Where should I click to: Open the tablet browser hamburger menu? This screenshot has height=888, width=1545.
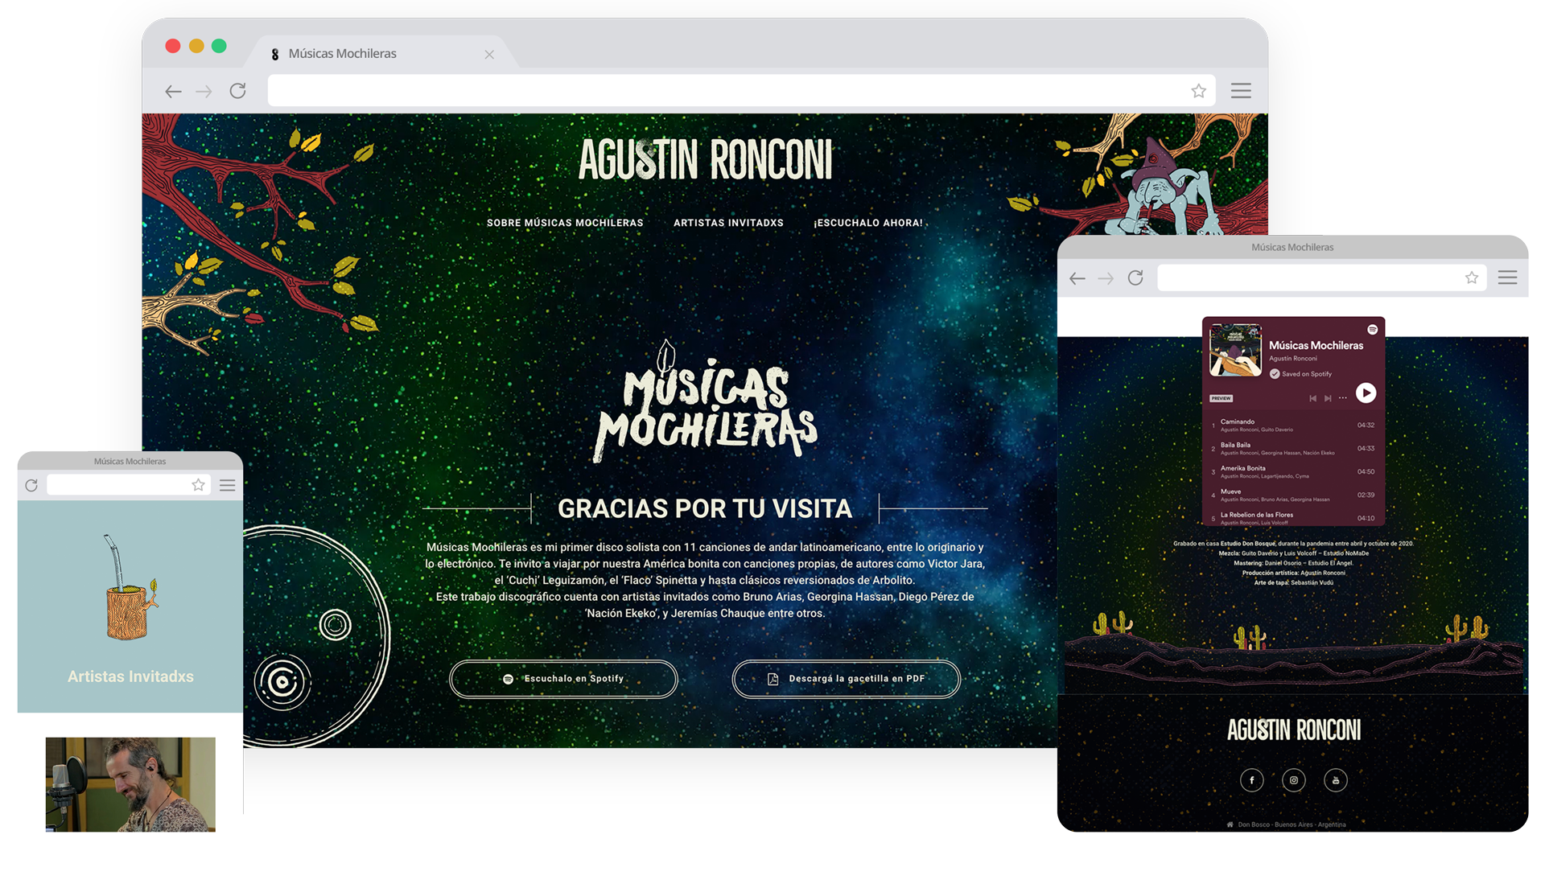click(1508, 277)
